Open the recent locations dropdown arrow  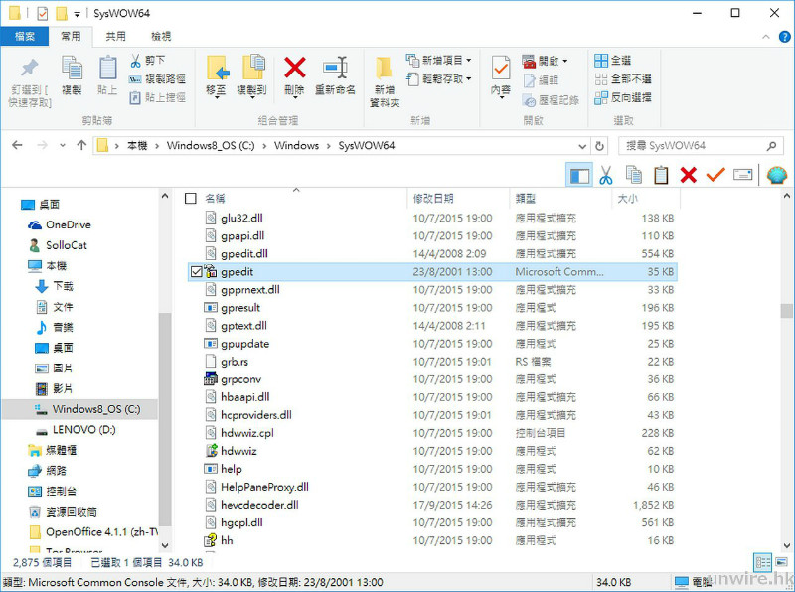(62, 145)
